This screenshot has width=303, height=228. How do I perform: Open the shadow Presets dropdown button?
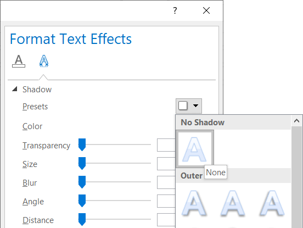tap(189, 106)
